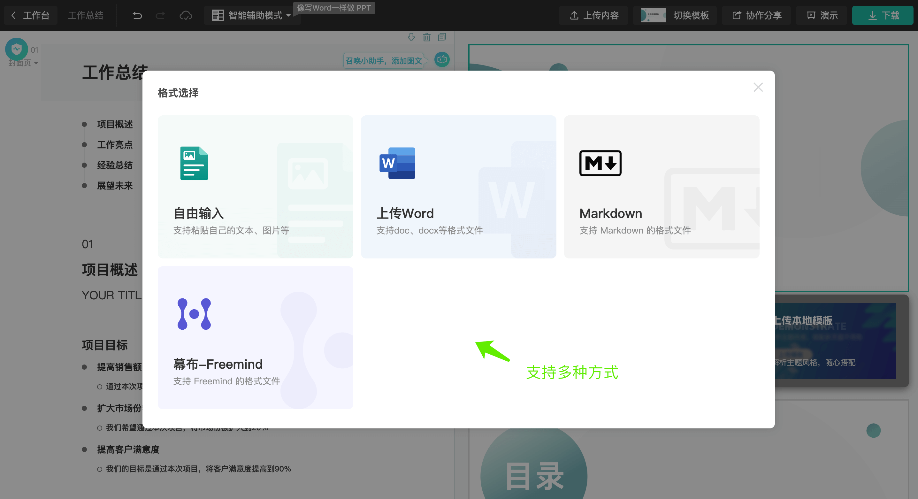Viewport: 918px width, 499px height.
Task: Select the 经验总结 outline item
Action: pyautogui.click(x=115, y=165)
